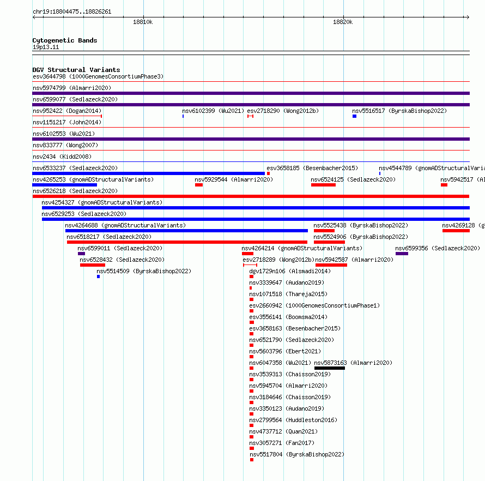Screen dimensions: 485x481
Task: Open nsv4254327 (gnomADStructuralVariants) label
Action: click(x=102, y=202)
